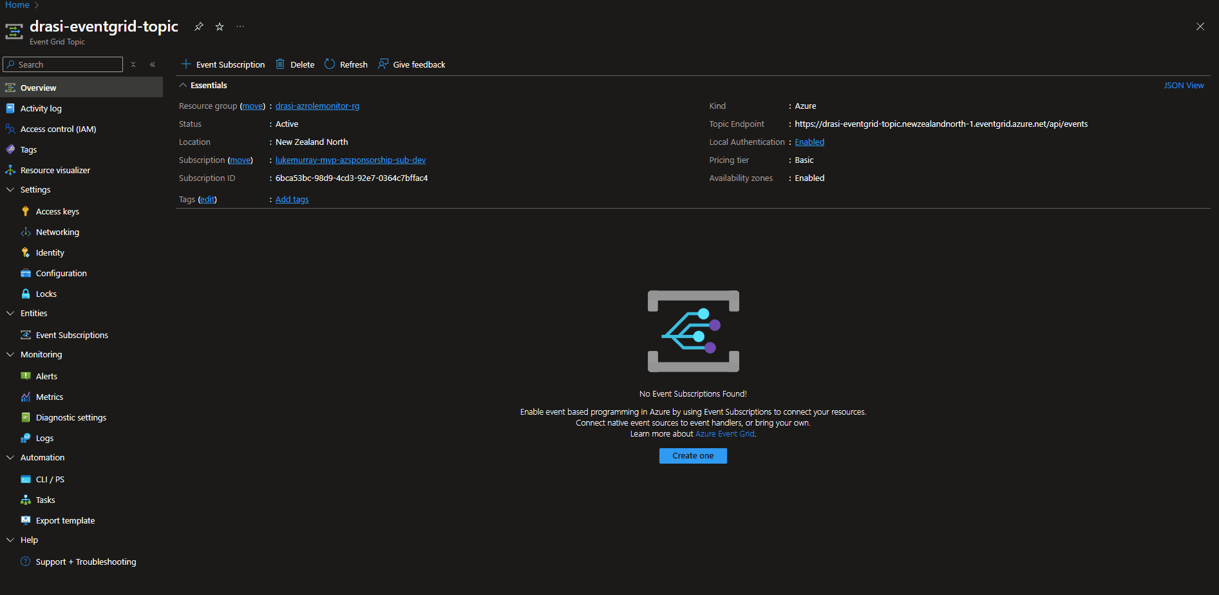Click the Activity log icon
Screen dimensions: 1219x595
(x=10, y=108)
